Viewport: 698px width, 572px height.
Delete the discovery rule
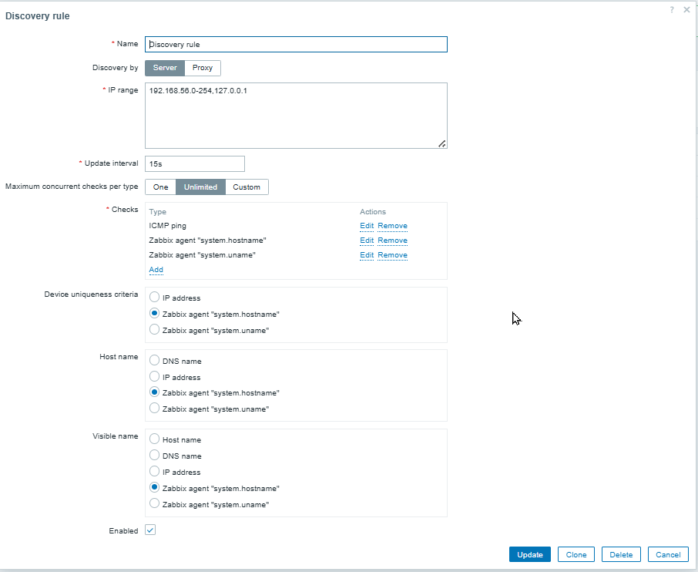(621, 554)
